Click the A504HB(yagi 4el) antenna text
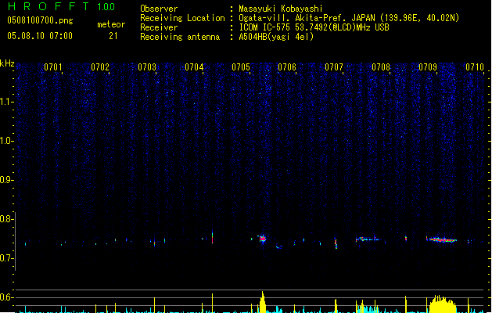492x313 pixels. (x=276, y=37)
